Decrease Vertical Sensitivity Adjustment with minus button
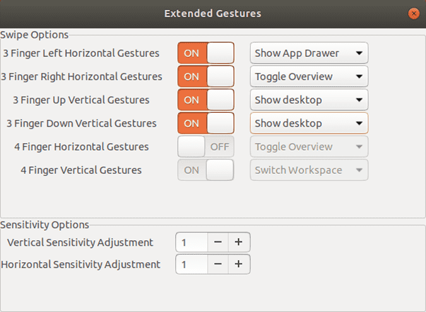Image resolution: width=426 pixels, height=312 pixels. 218,242
